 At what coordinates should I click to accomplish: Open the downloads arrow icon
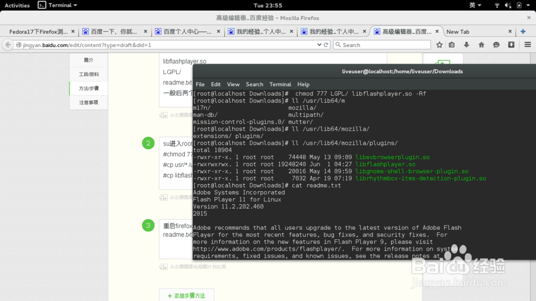point(466,45)
